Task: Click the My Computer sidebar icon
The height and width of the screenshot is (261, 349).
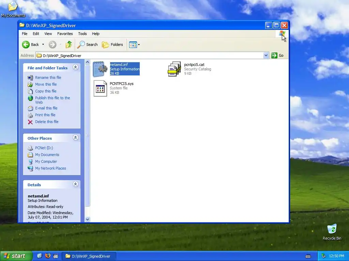Action: (x=30, y=161)
